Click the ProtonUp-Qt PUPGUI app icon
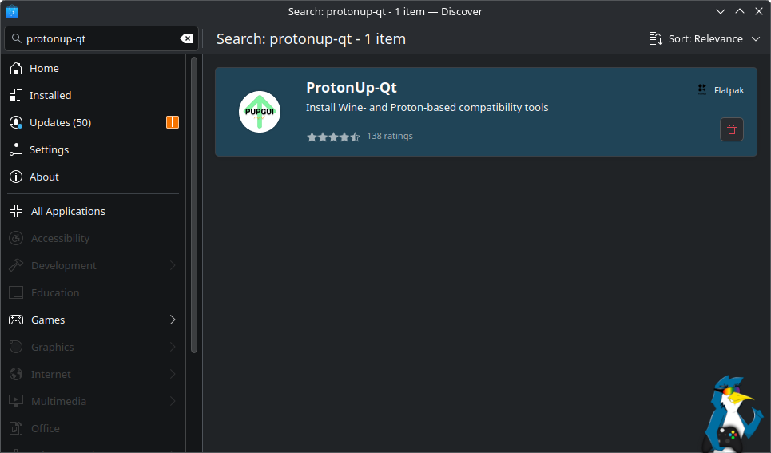 [x=260, y=112]
